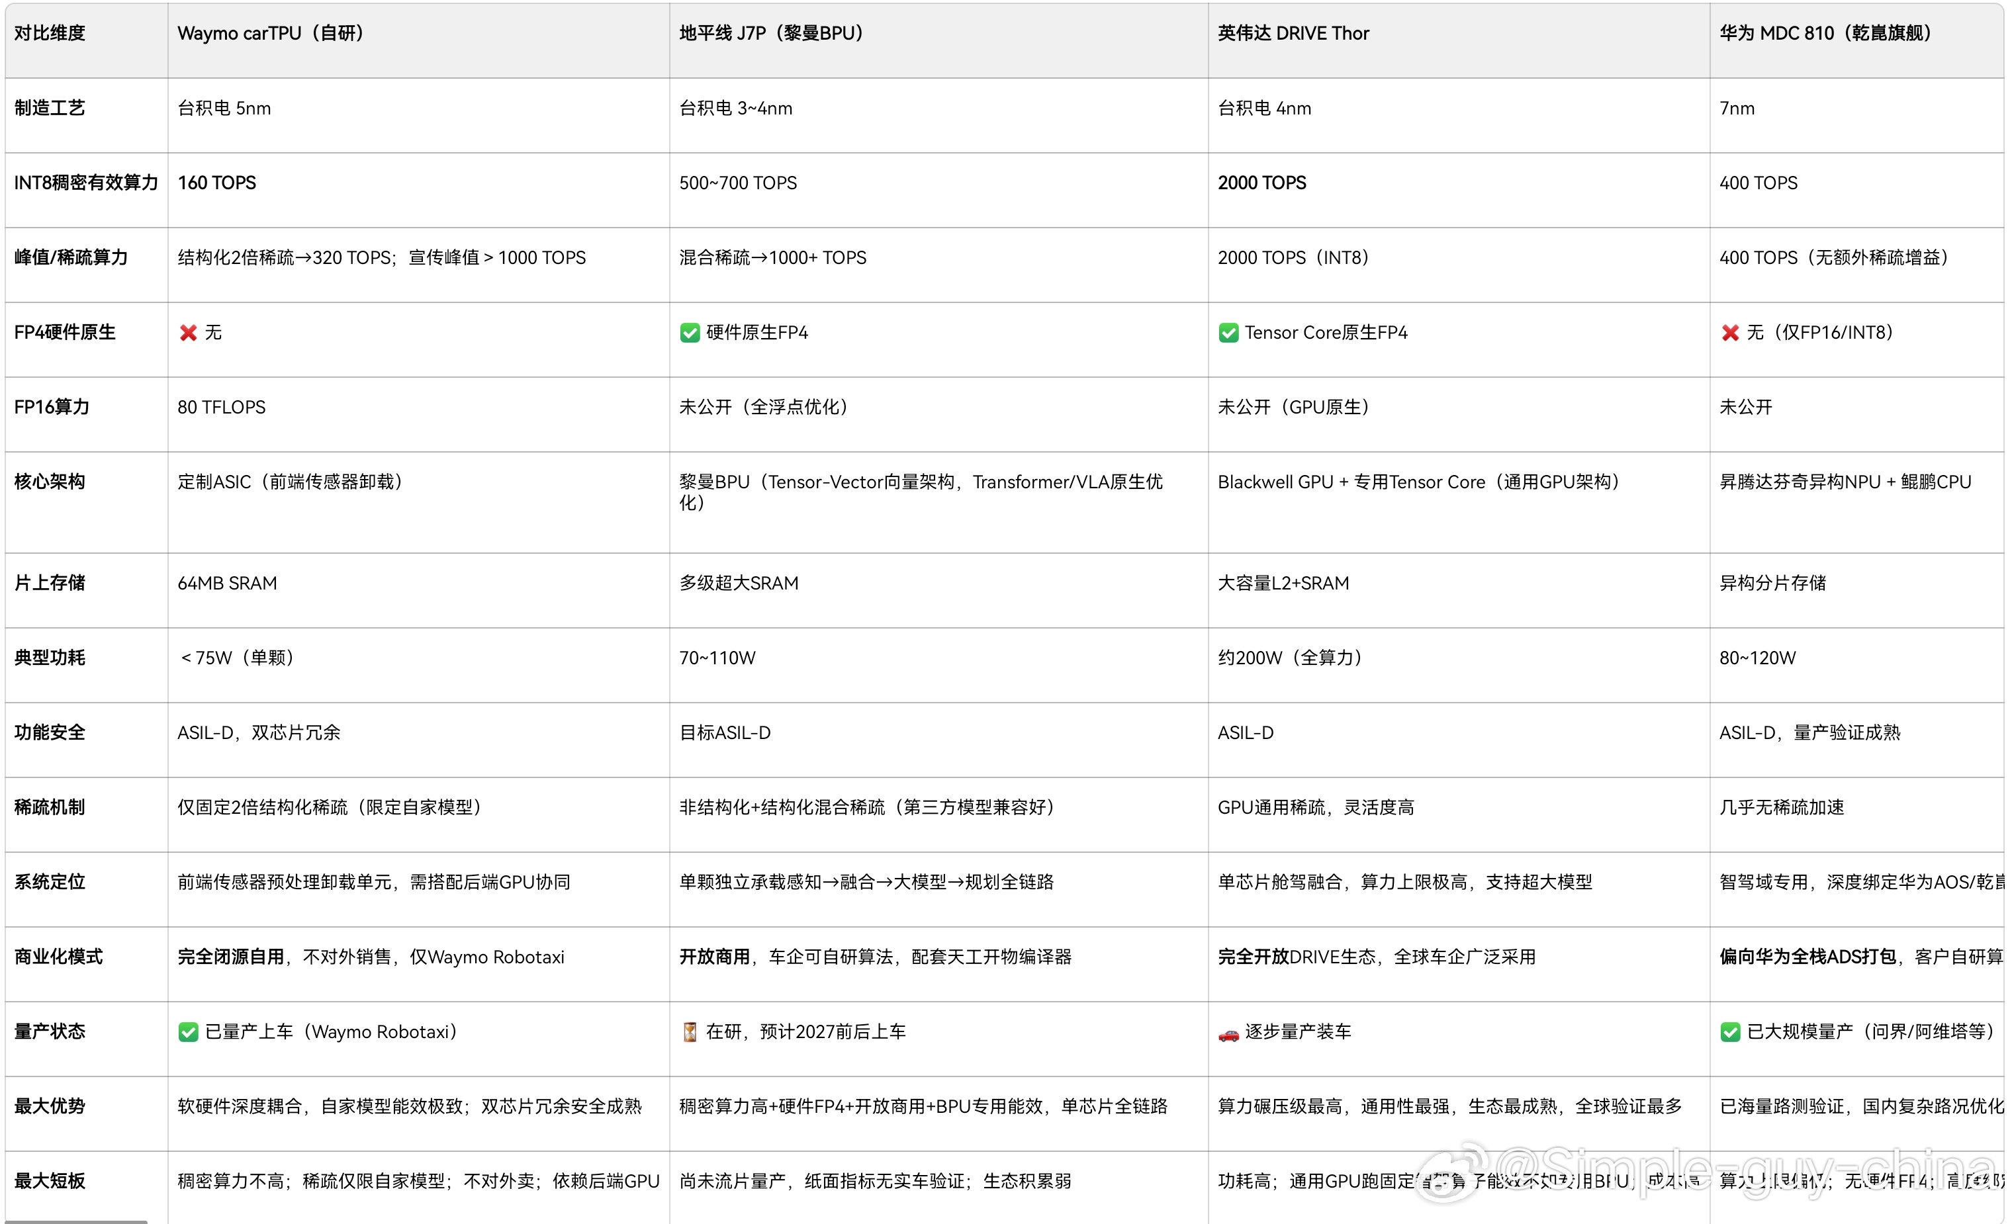Click cell 台积电 3~4nm
Image resolution: width=2012 pixels, height=1224 pixels.
pyautogui.click(x=736, y=109)
